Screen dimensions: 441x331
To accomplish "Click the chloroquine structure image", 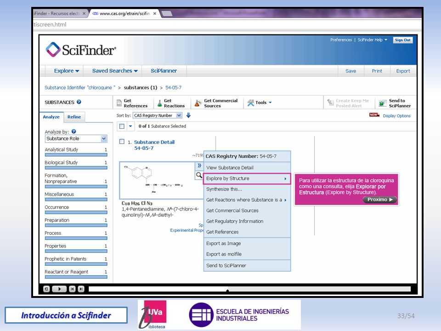I will tap(157, 180).
